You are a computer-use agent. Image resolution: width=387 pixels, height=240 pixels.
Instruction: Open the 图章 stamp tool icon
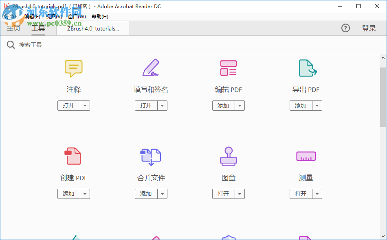(x=228, y=156)
